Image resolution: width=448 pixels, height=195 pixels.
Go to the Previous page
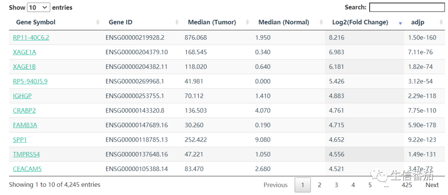(275, 185)
